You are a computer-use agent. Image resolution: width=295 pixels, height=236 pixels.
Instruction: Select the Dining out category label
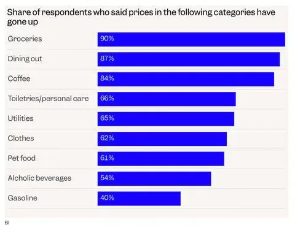pos(25,59)
